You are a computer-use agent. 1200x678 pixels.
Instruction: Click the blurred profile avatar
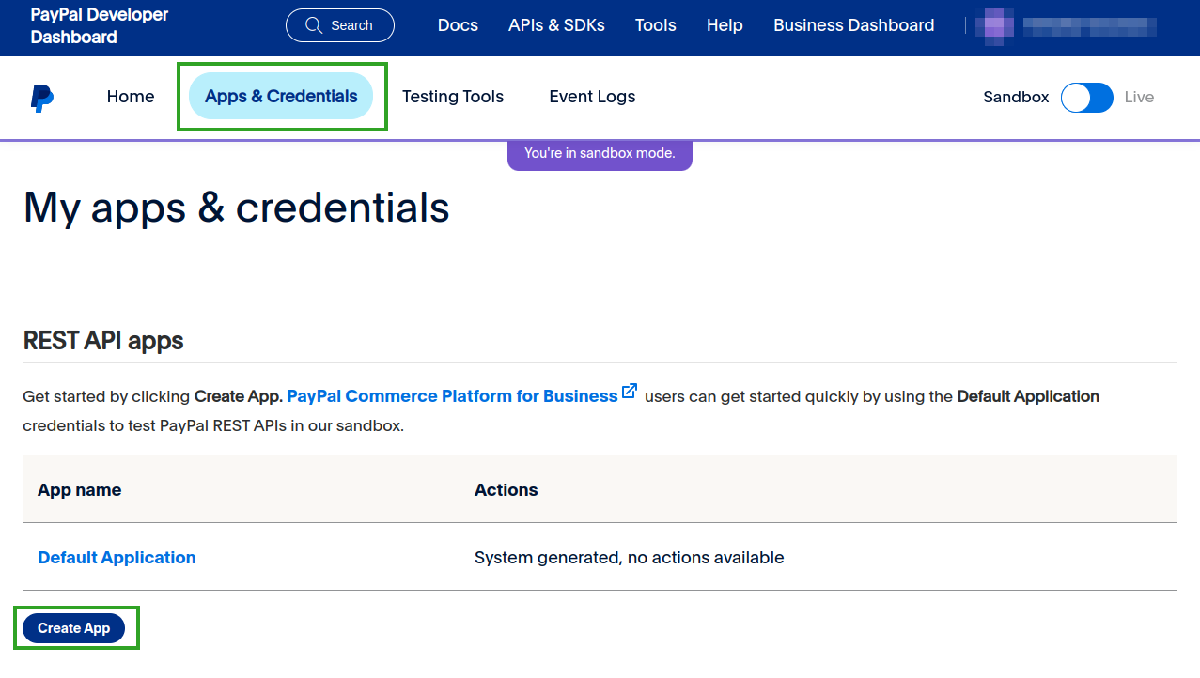994,25
